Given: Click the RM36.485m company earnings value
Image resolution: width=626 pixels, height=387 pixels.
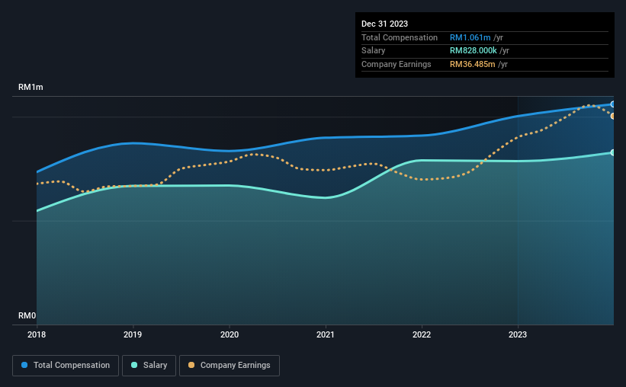Looking at the screenshot, I should click(472, 64).
